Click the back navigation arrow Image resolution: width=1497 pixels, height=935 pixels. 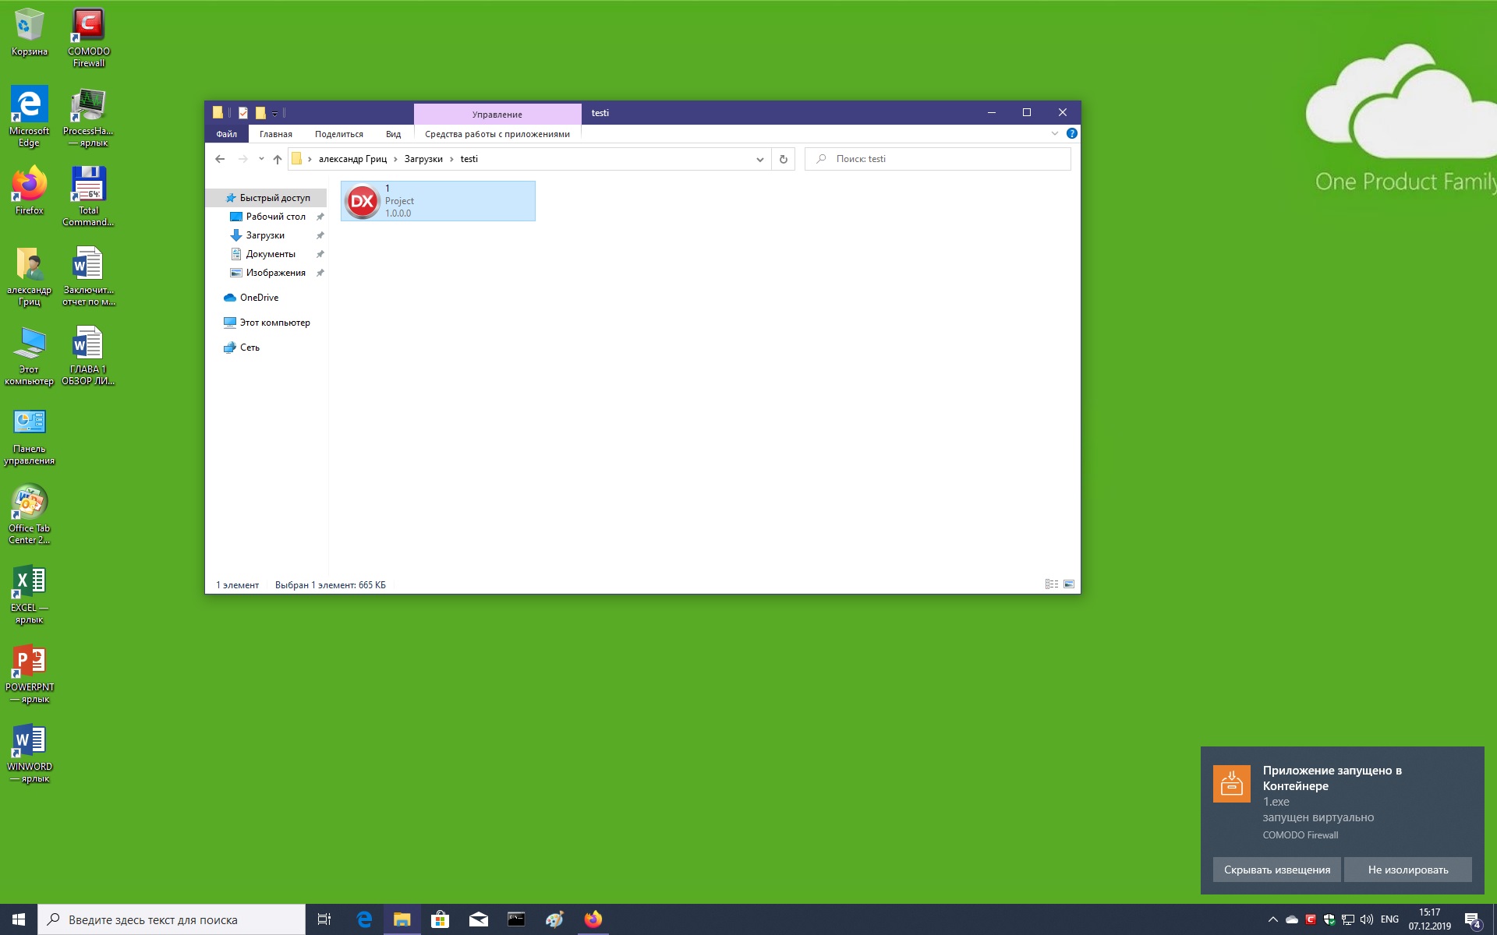point(220,159)
